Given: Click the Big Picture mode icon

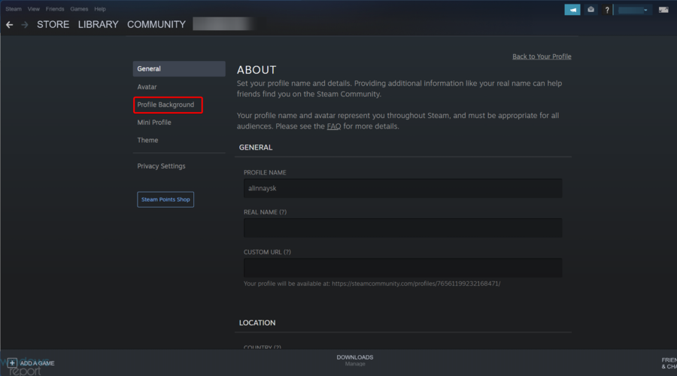Looking at the screenshot, I should [x=663, y=10].
